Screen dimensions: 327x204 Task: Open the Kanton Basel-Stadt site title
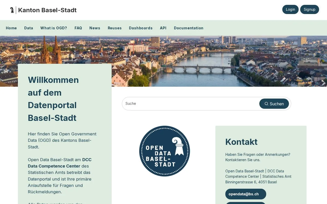[x=47, y=10]
